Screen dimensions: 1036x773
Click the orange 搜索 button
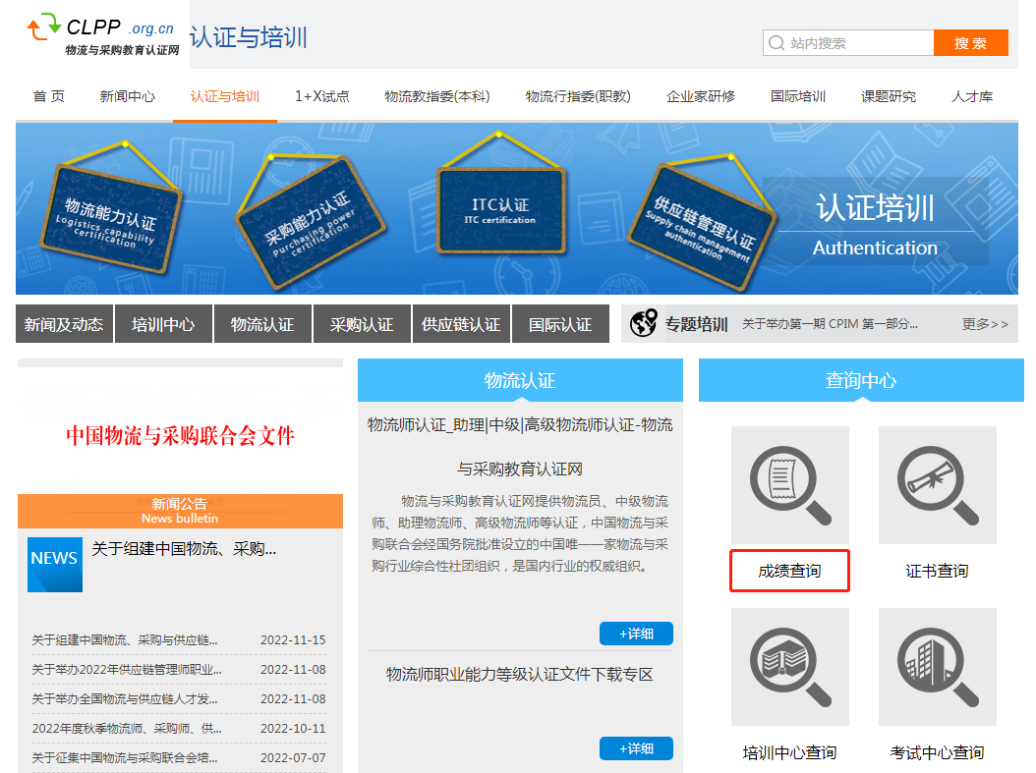[x=971, y=43]
